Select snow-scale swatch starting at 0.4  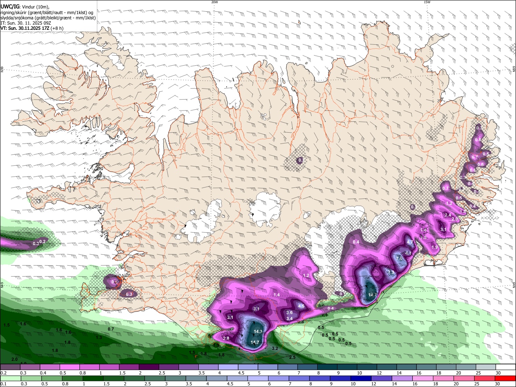coord(50,368)
